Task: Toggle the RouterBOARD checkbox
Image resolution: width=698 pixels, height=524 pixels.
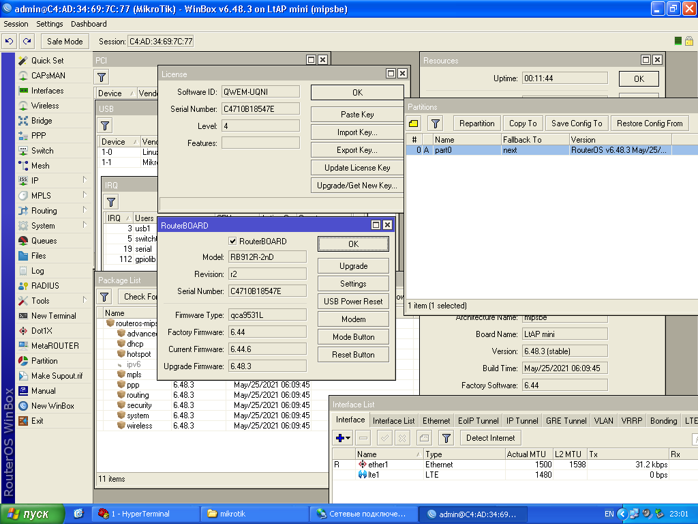Action: click(x=232, y=241)
